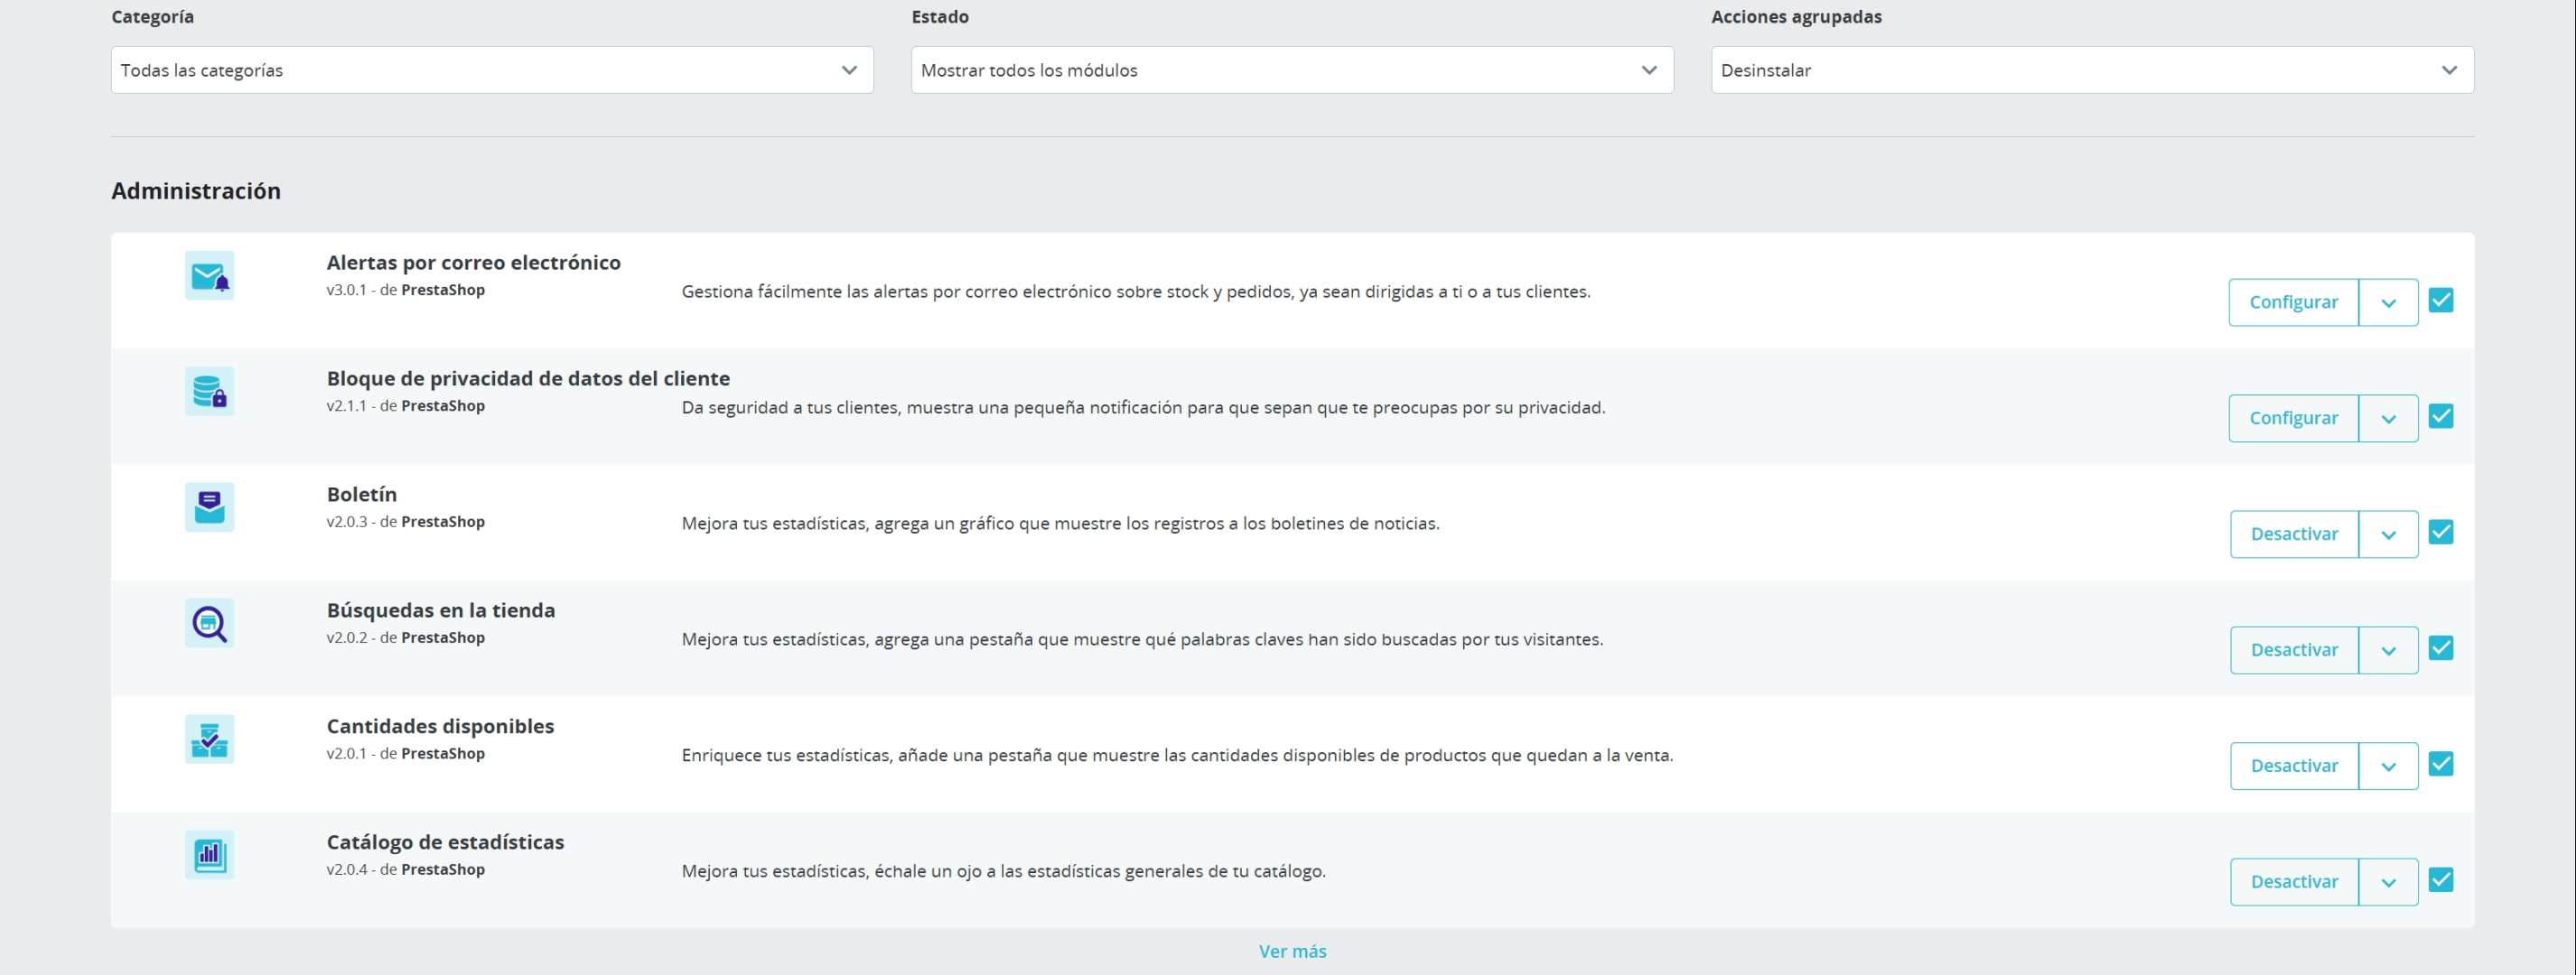Click the Búsquedas en la tienda magnifier icon

pos(209,623)
